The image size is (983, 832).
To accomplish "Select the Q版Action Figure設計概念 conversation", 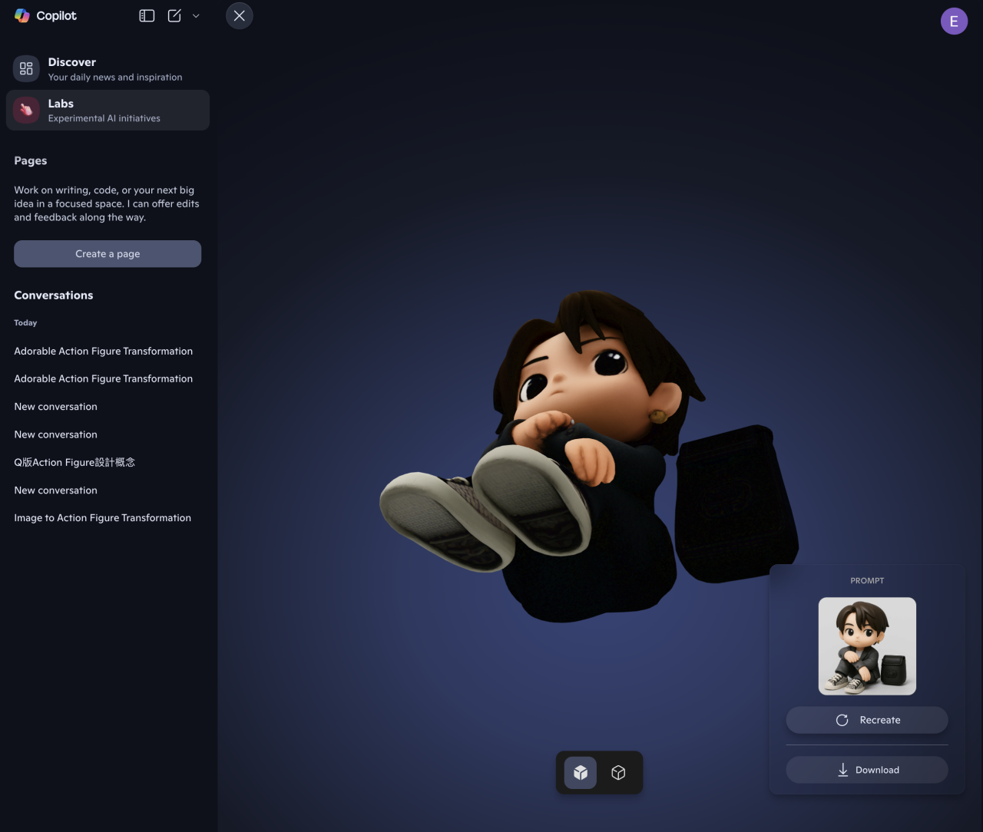I will [74, 462].
